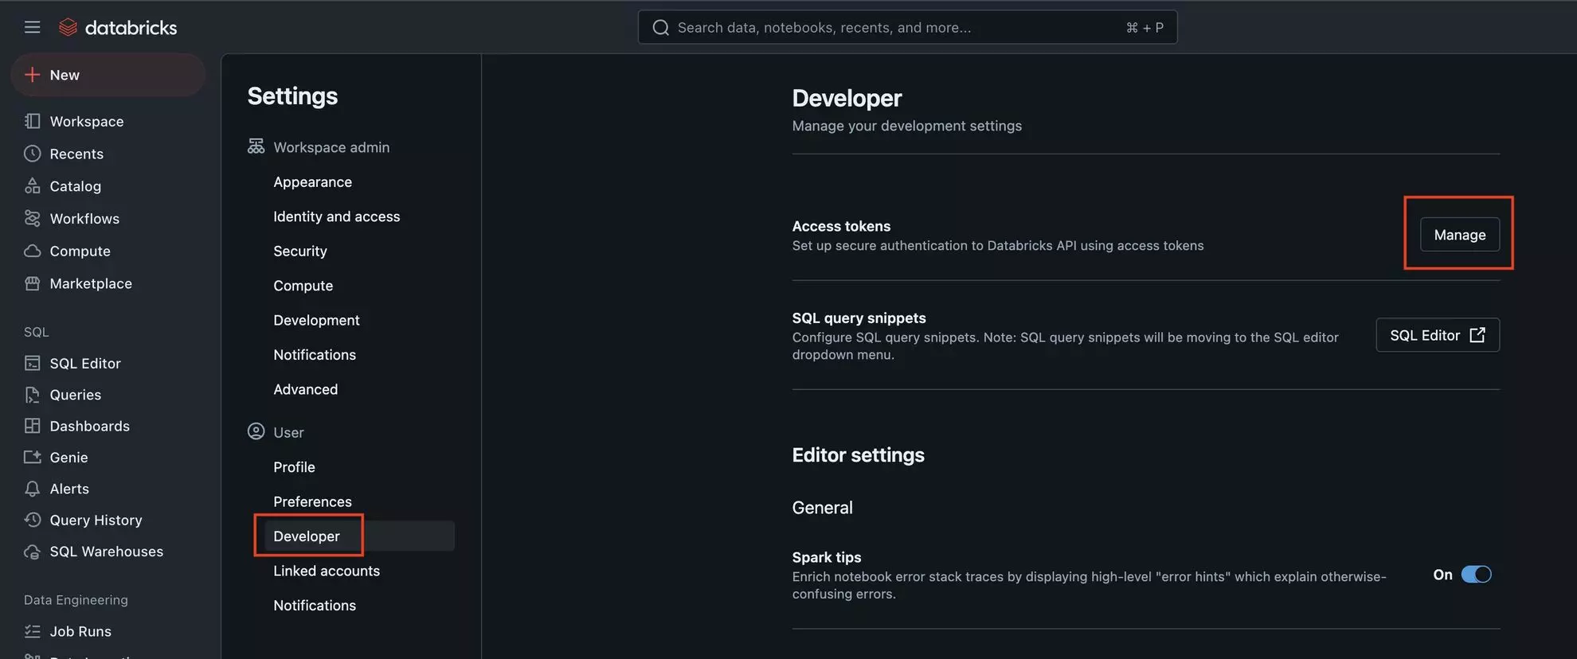Image resolution: width=1577 pixels, height=659 pixels.
Task: Click the SQL query snippets heading
Action: click(x=859, y=318)
